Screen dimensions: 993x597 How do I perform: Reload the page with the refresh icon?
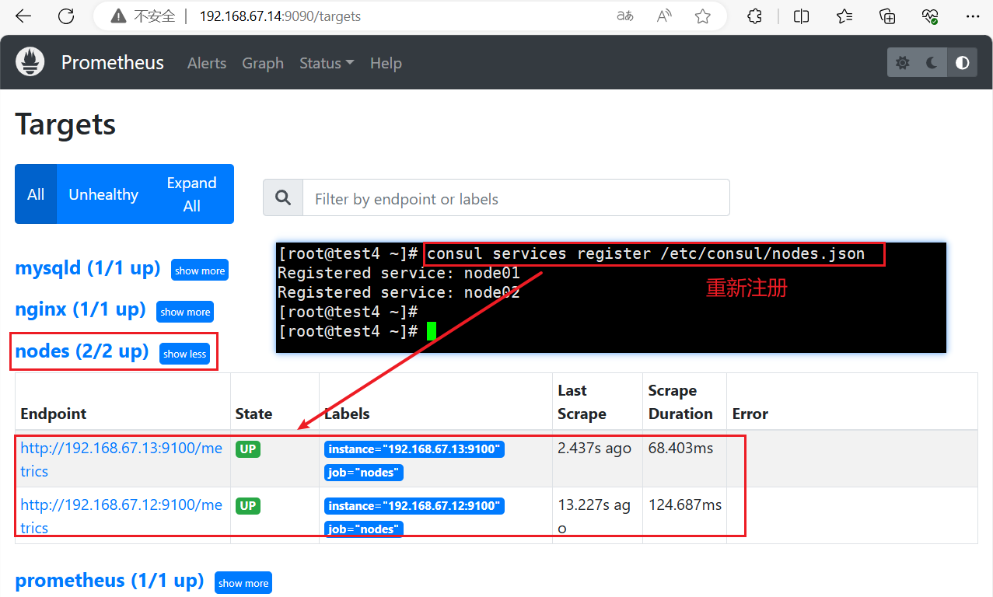coord(67,16)
